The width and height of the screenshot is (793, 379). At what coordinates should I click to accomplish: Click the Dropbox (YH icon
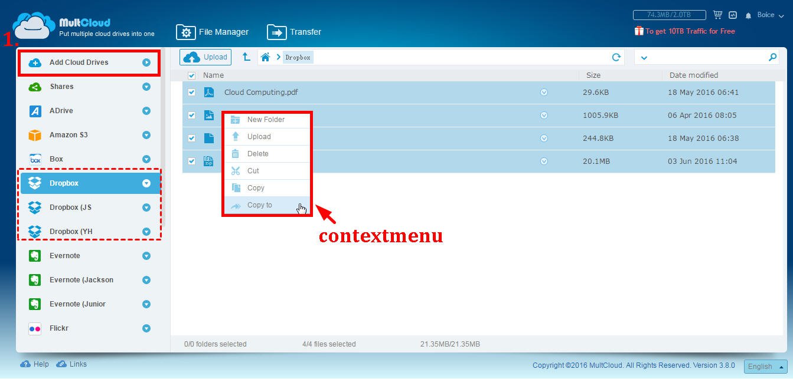(35, 232)
